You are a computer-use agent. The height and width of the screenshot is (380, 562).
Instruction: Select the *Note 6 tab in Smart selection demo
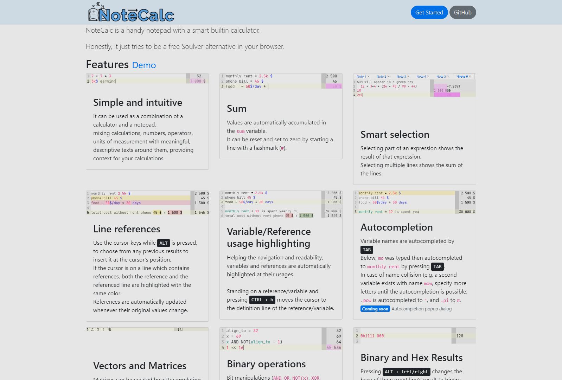pyautogui.click(x=462, y=76)
